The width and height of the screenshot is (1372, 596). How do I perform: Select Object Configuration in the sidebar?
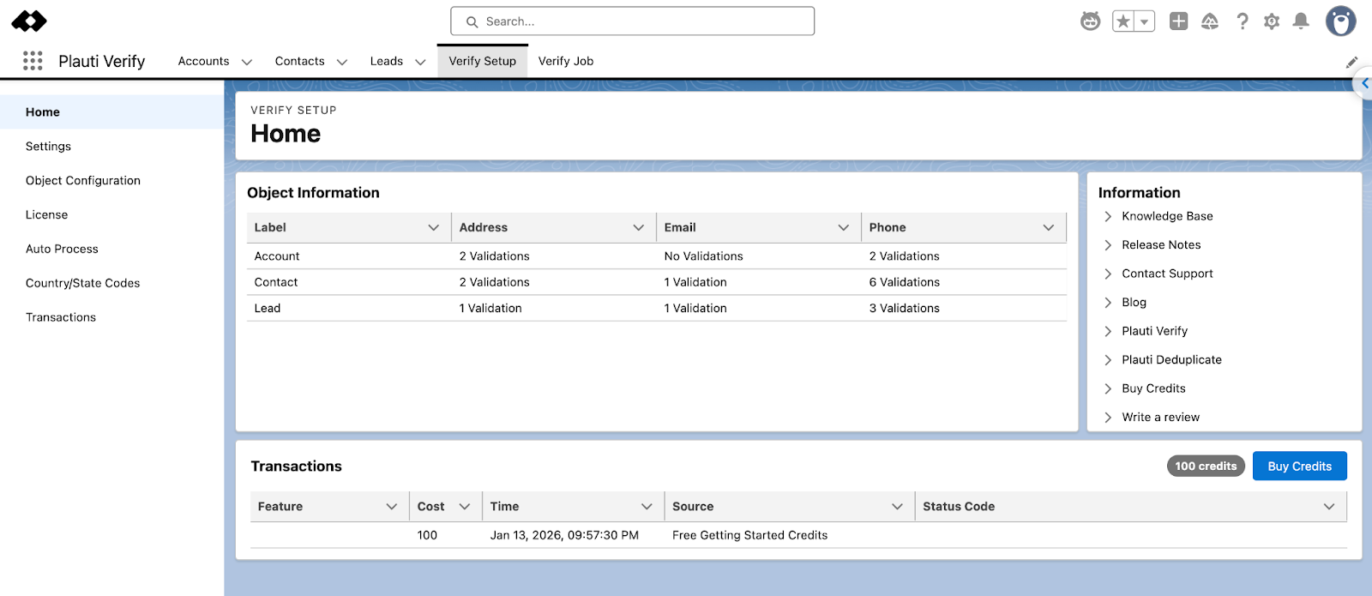coord(83,180)
